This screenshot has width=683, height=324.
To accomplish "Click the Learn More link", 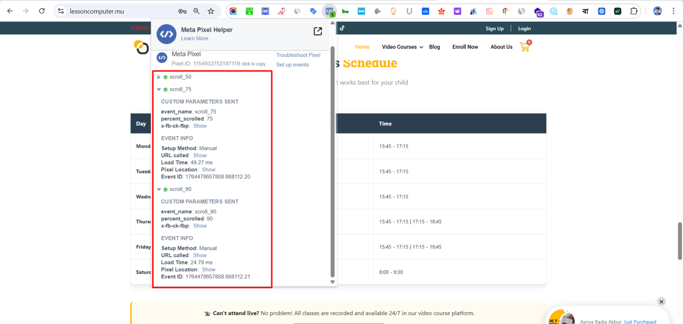I will [x=195, y=38].
